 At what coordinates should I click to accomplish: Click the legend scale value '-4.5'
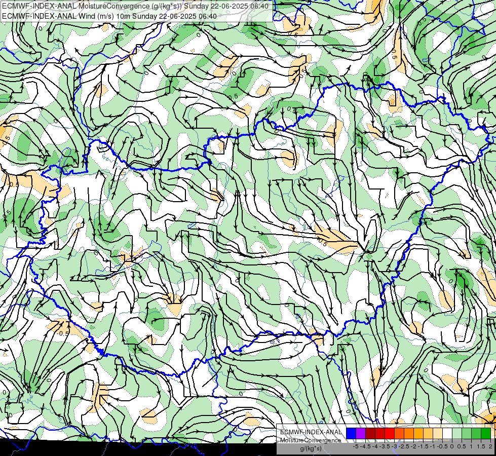click(365, 446)
